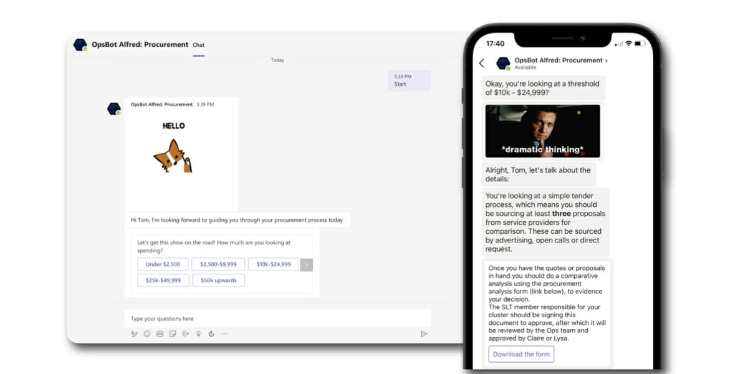Click the Start message bubble

[409, 80]
